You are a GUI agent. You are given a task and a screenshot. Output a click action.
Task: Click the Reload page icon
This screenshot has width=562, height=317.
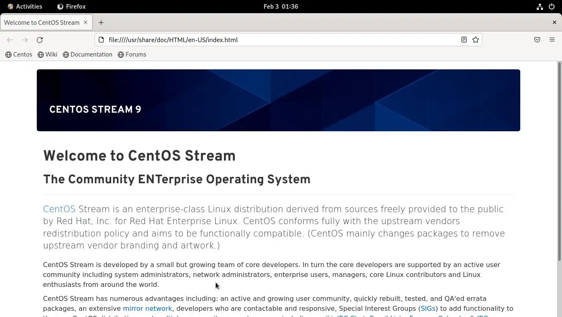(x=40, y=40)
